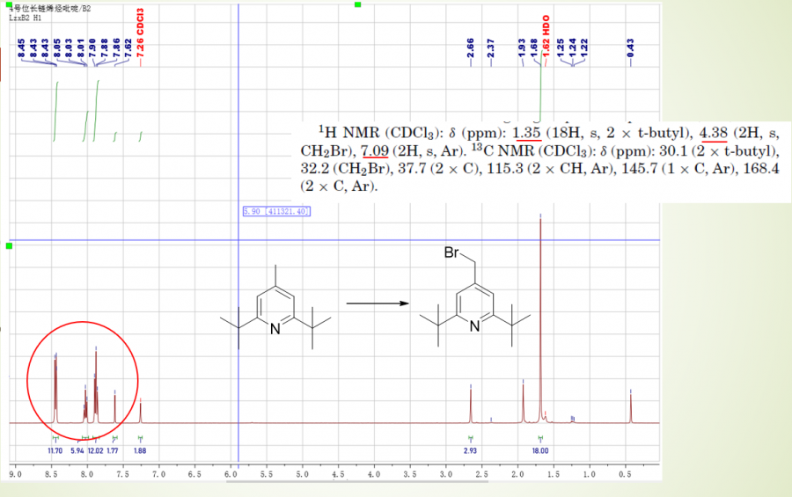Click the LzxB2 H1 spectrum title
The height and width of the screenshot is (497, 792).
click(26, 18)
